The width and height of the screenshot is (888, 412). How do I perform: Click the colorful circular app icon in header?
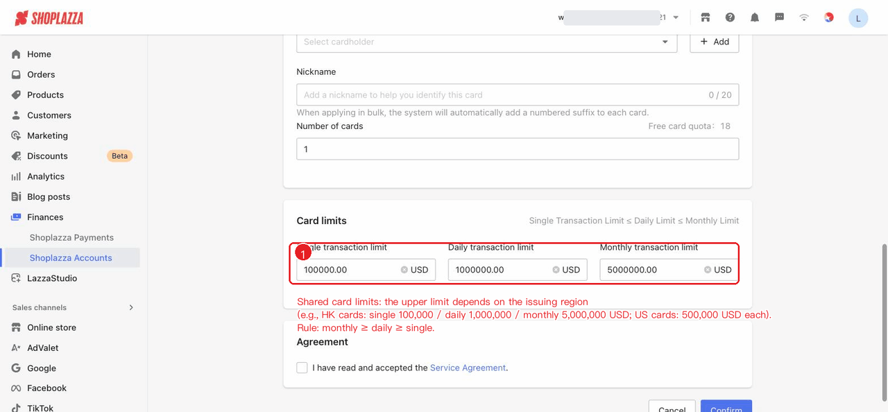click(x=829, y=17)
